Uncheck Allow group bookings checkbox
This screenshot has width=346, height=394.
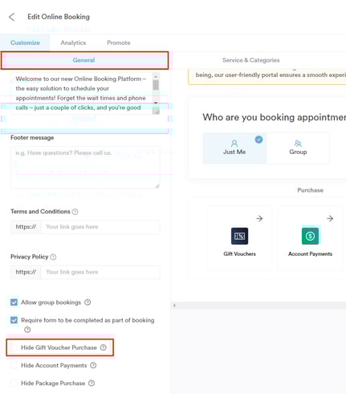point(14,303)
